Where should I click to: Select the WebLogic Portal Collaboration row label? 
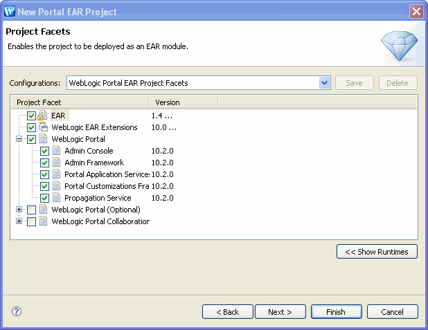100,221
